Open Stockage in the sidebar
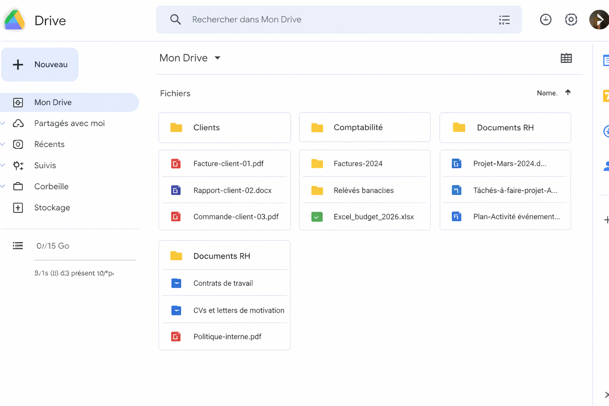609x406 pixels. (x=52, y=208)
